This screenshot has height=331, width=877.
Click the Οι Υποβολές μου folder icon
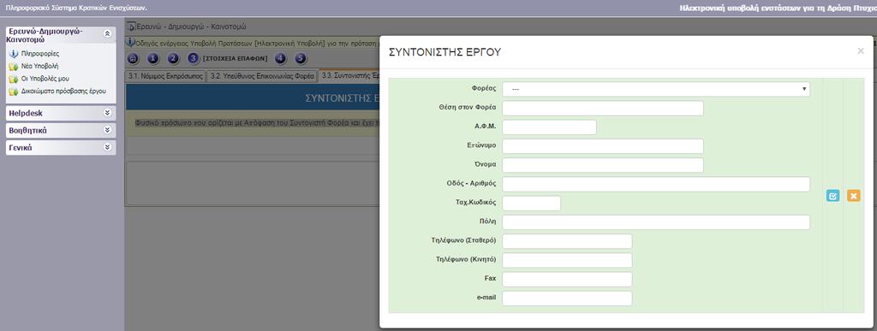(14, 80)
